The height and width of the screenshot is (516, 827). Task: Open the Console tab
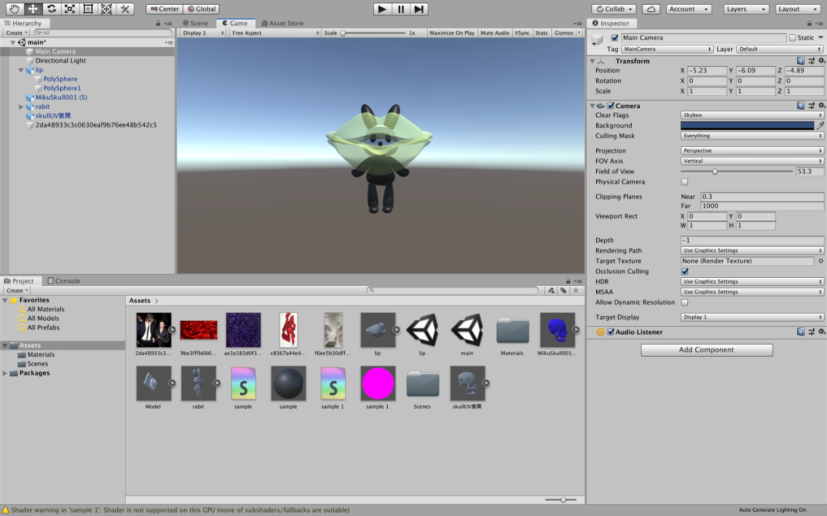(64, 281)
